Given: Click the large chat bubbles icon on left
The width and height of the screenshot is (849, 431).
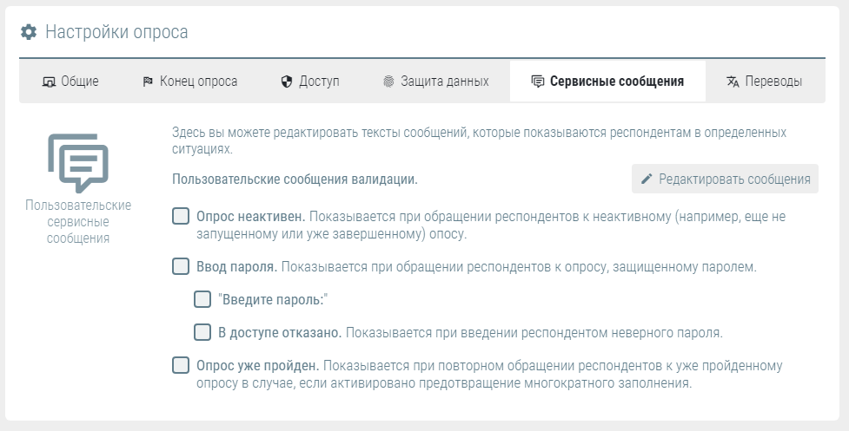Looking at the screenshot, I should pos(78,163).
